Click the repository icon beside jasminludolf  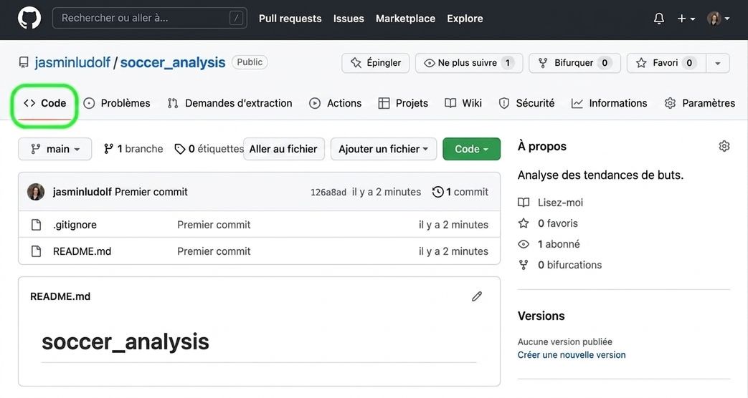tap(24, 63)
